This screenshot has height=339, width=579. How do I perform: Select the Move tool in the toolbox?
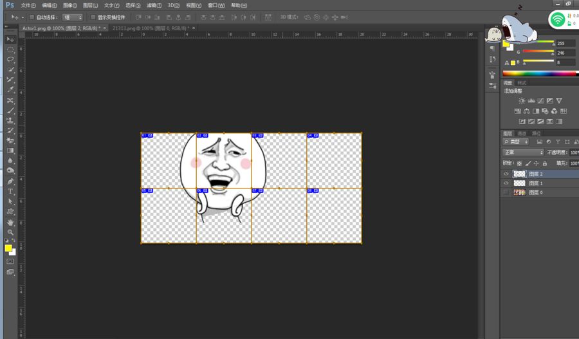(10, 39)
